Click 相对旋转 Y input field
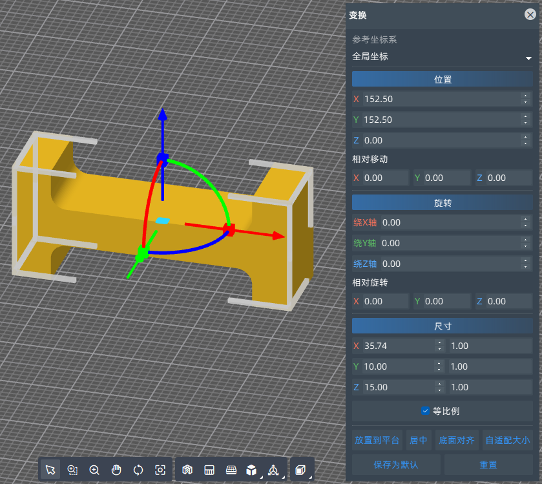 (446, 302)
